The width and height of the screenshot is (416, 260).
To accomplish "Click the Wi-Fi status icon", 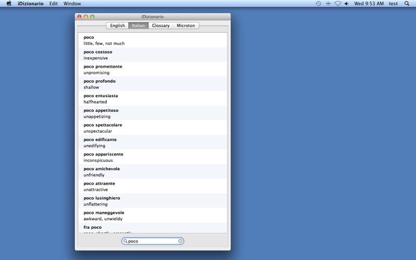I will [x=337, y=4].
